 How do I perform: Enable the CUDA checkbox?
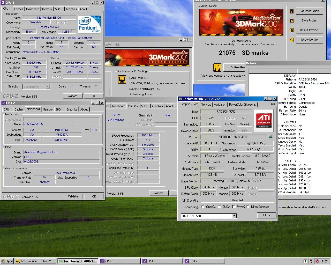[220, 207]
